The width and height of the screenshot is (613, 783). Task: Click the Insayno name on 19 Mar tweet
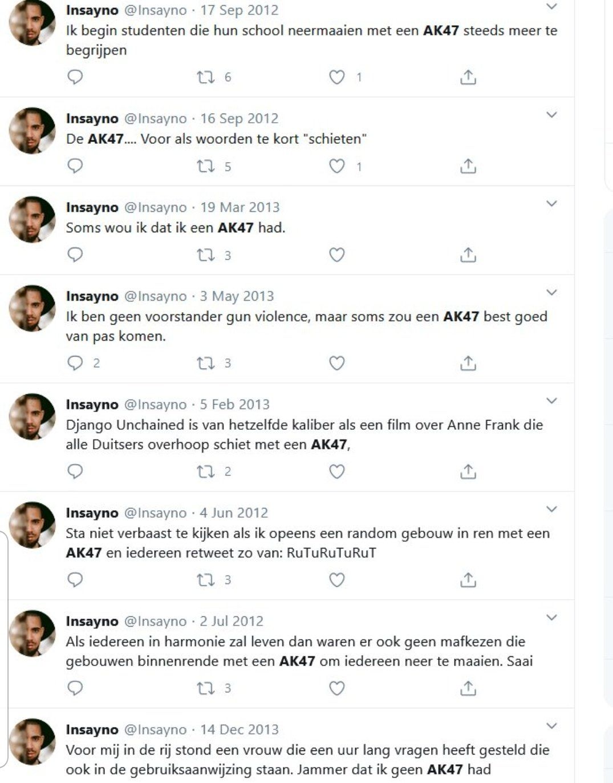(92, 207)
